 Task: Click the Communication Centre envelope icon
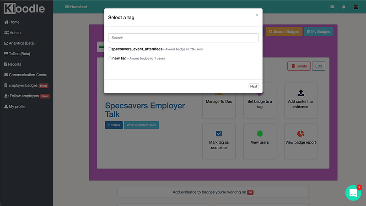6,75
